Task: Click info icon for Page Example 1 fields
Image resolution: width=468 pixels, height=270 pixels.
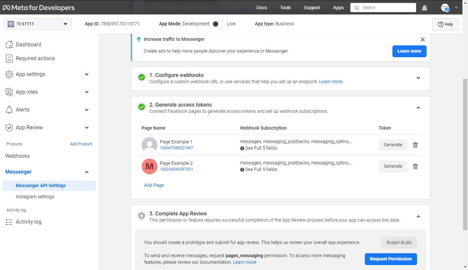Action: [x=242, y=148]
